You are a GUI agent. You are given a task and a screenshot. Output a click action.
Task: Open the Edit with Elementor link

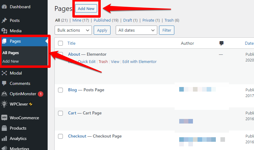(x=140, y=61)
